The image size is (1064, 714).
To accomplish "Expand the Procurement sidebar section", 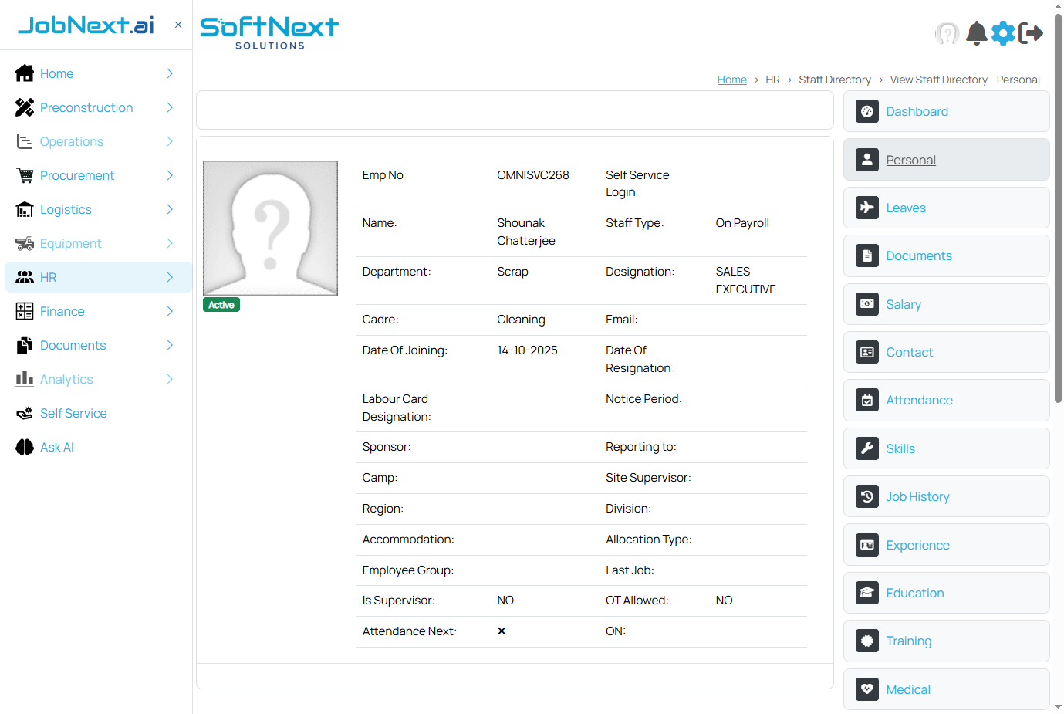I will click(76, 175).
